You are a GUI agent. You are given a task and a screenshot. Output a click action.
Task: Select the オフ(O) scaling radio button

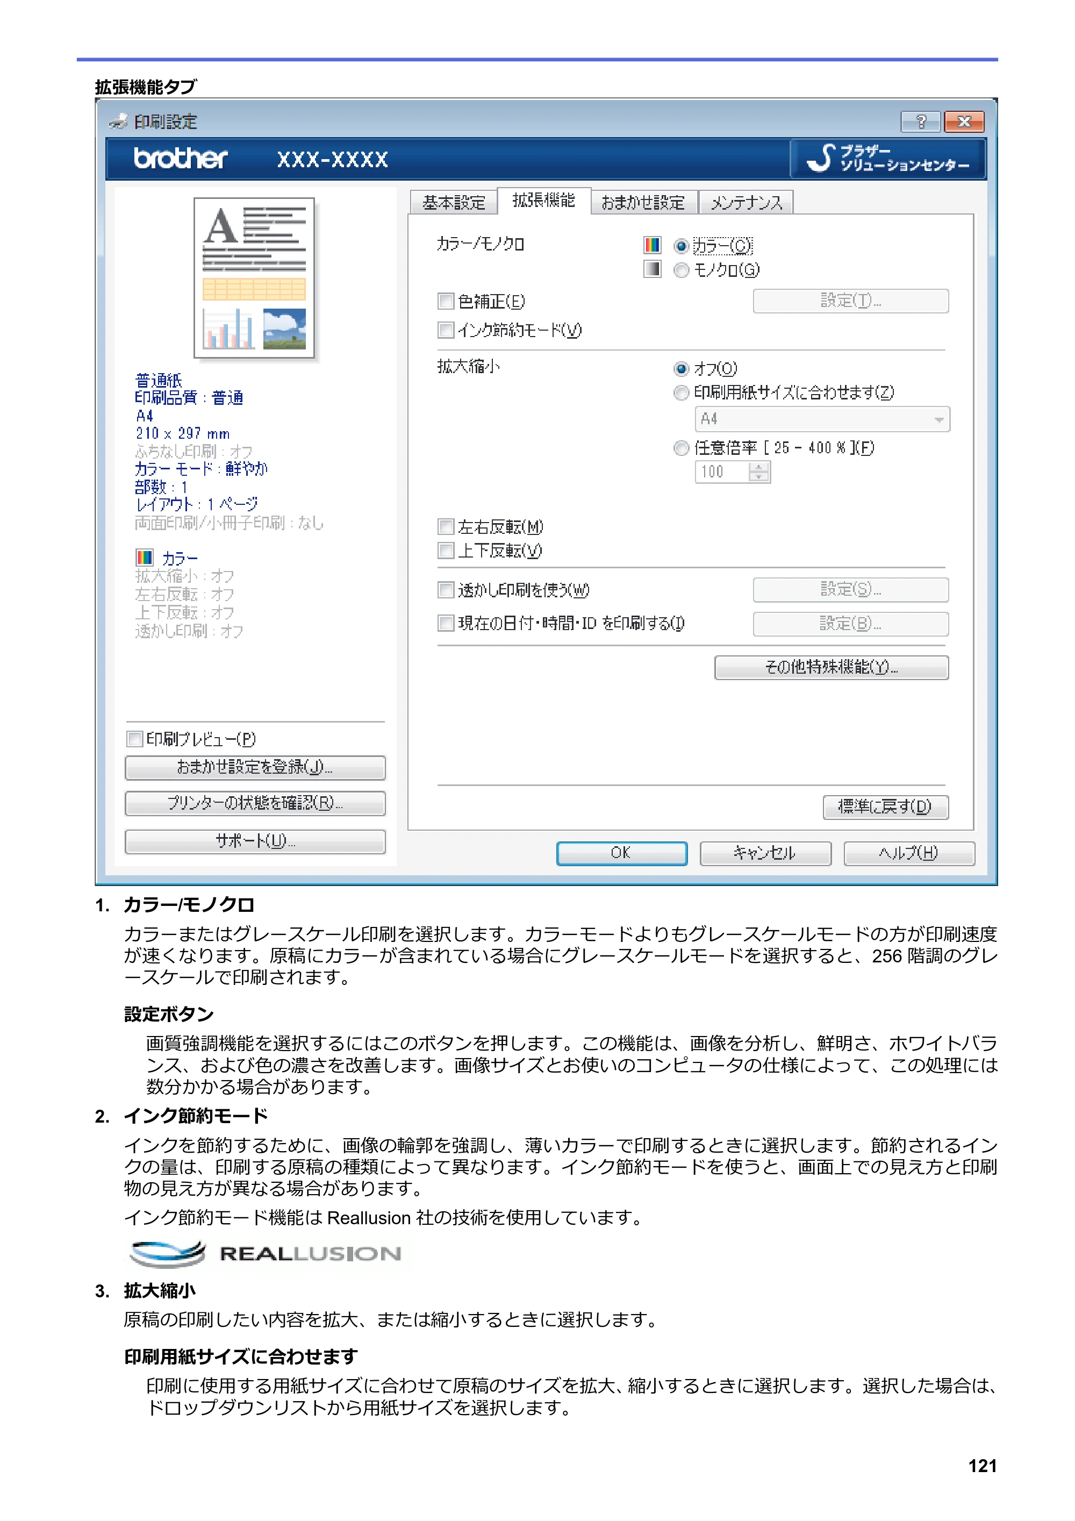pyautogui.click(x=681, y=369)
